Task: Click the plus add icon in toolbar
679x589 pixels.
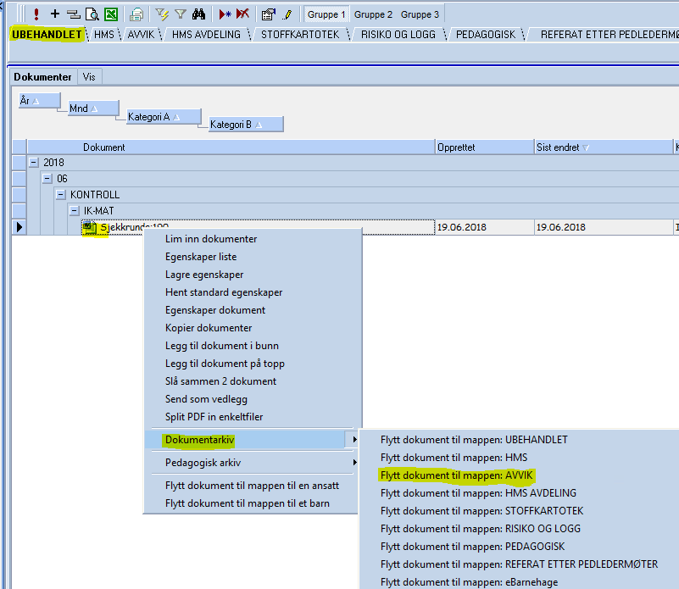Action: click(55, 14)
